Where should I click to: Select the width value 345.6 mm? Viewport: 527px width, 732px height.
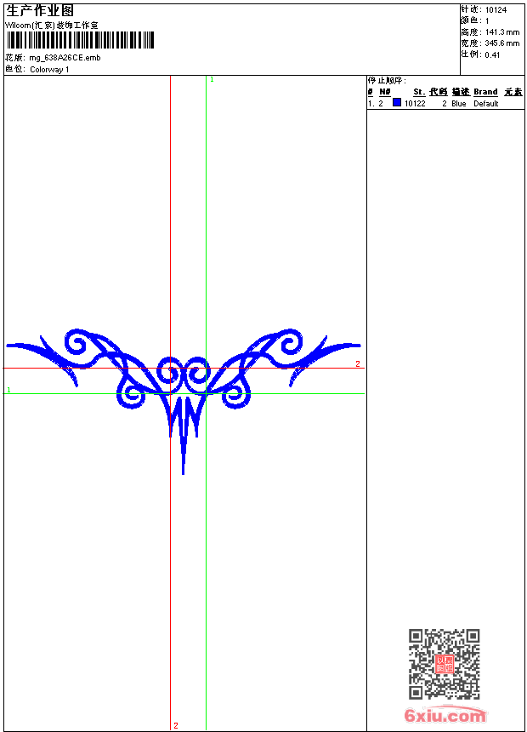502,43
